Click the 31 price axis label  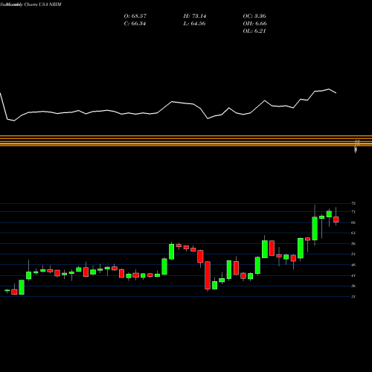click(353, 296)
